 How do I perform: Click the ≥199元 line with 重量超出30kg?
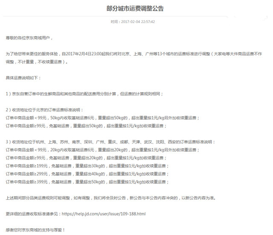click(87, 166)
